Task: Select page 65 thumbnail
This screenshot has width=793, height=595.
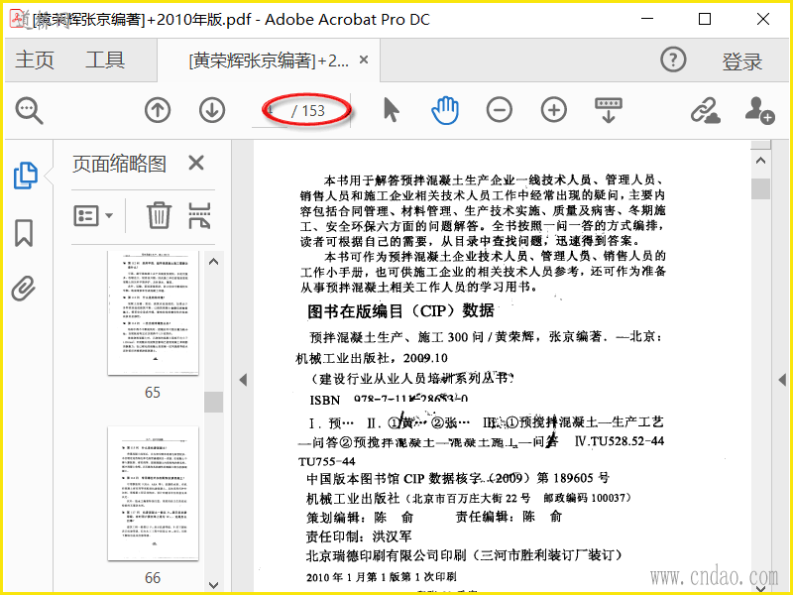Action: 154,312
